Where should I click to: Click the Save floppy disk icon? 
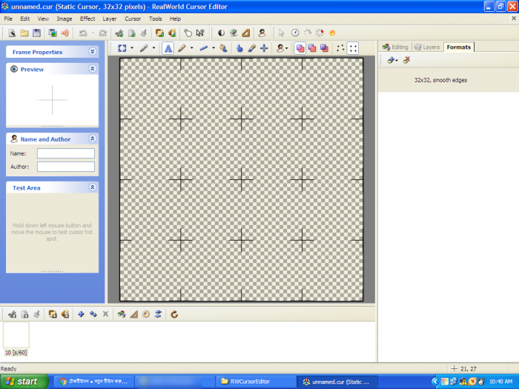click(36, 33)
